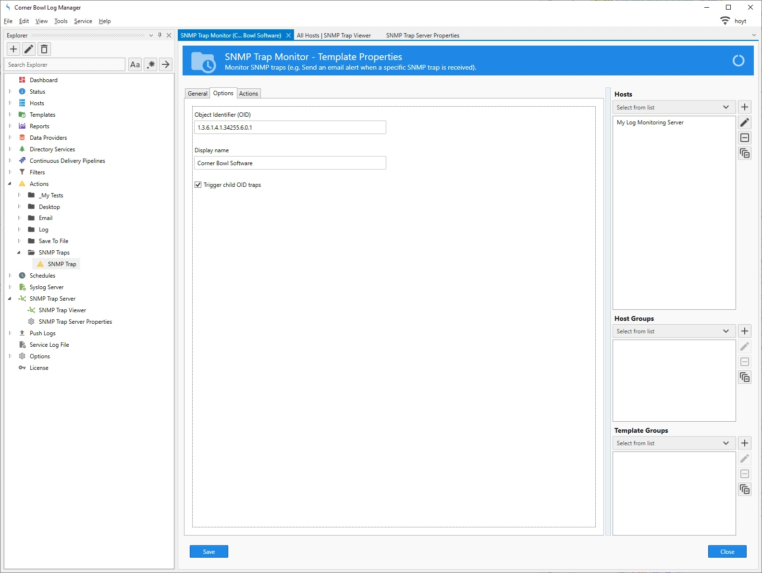Pin the Explorer panel
This screenshot has width=762, height=573.
(x=160, y=35)
